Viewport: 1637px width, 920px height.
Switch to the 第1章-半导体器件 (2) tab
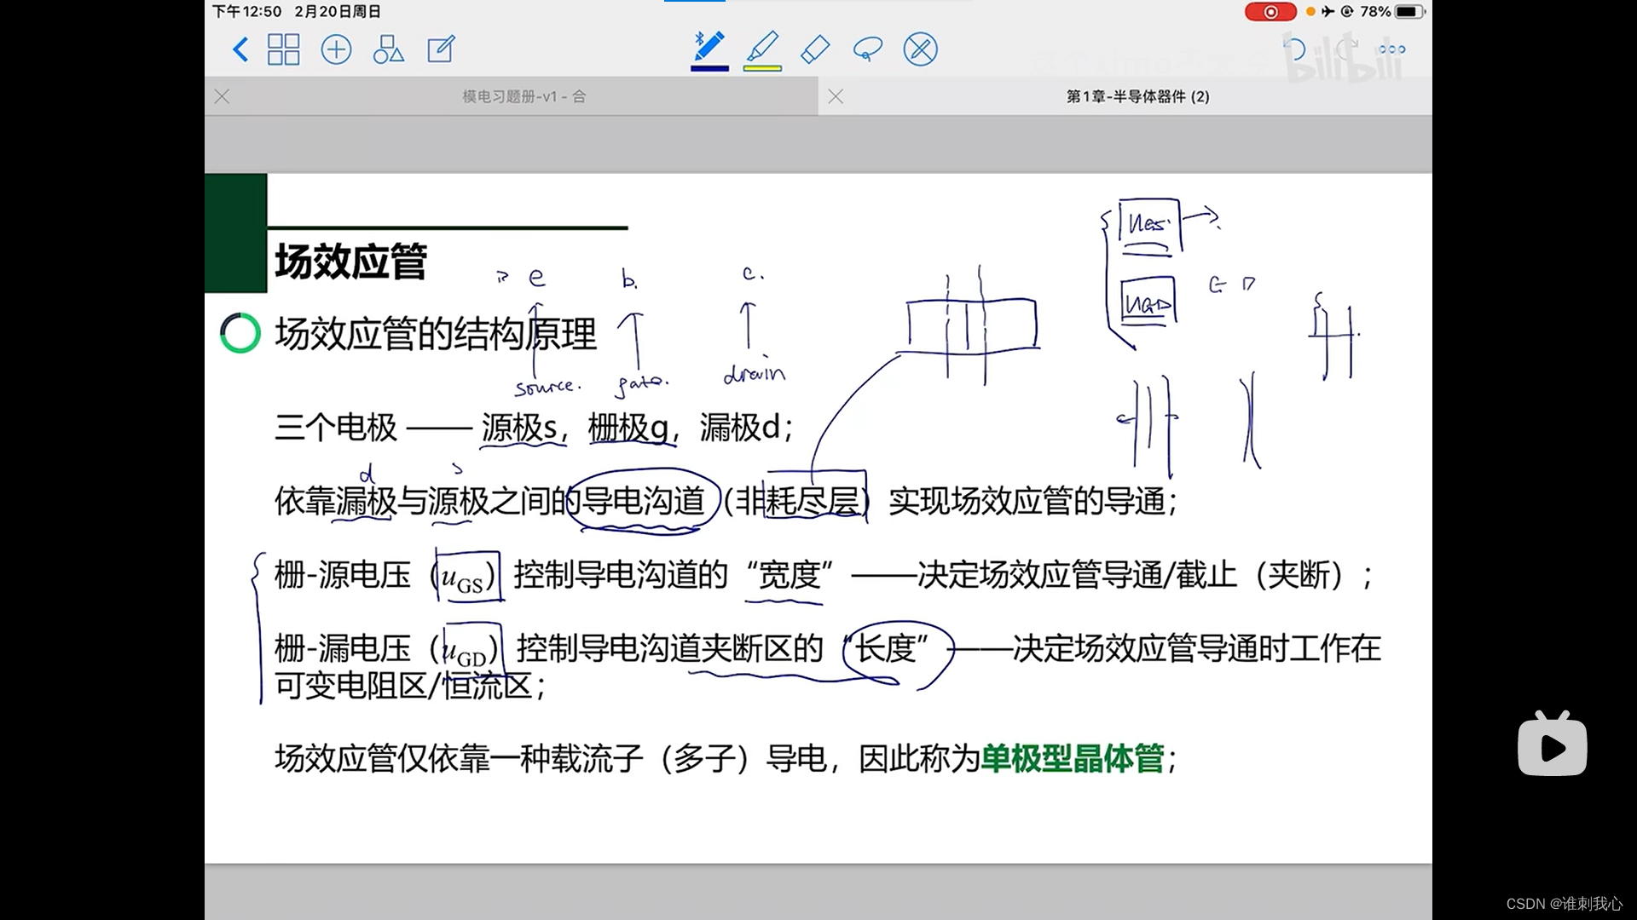1137,96
